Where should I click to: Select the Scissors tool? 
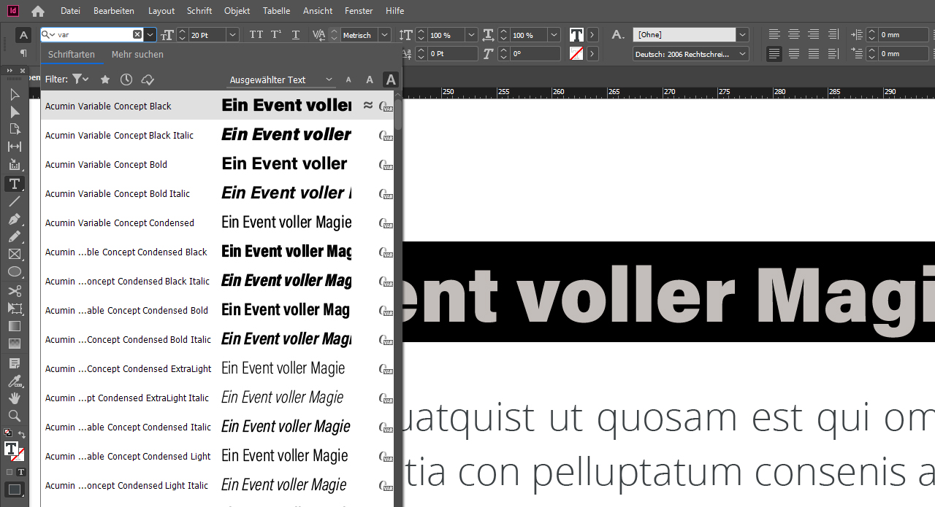14,290
